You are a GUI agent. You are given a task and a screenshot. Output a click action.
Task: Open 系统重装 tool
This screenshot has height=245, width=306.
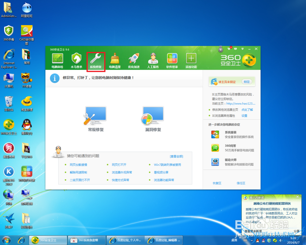[x=232, y=134]
